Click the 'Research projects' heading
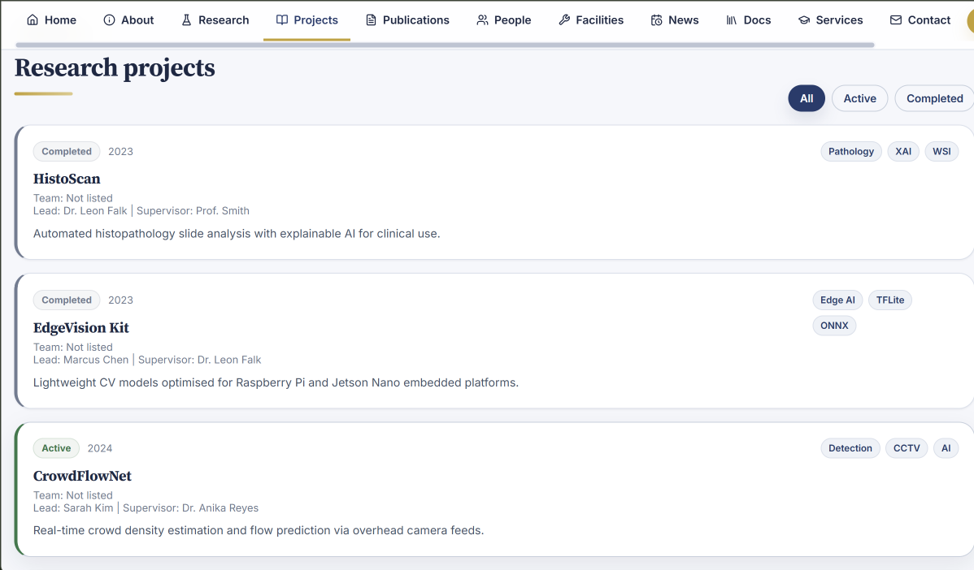The width and height of the screenshot is (974, 570). point(115,67)
